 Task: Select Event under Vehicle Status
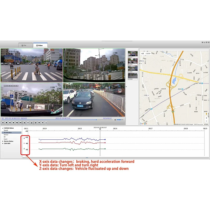[x=6, y=139]
